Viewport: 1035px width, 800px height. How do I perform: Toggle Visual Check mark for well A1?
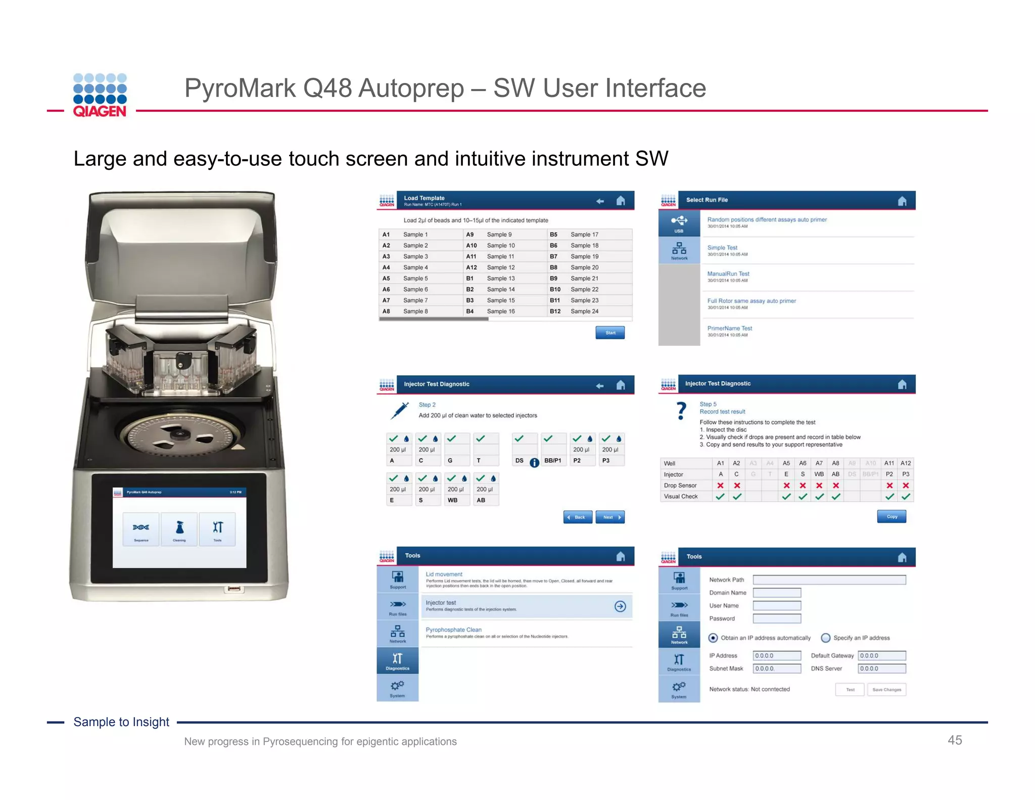[720, 497]
